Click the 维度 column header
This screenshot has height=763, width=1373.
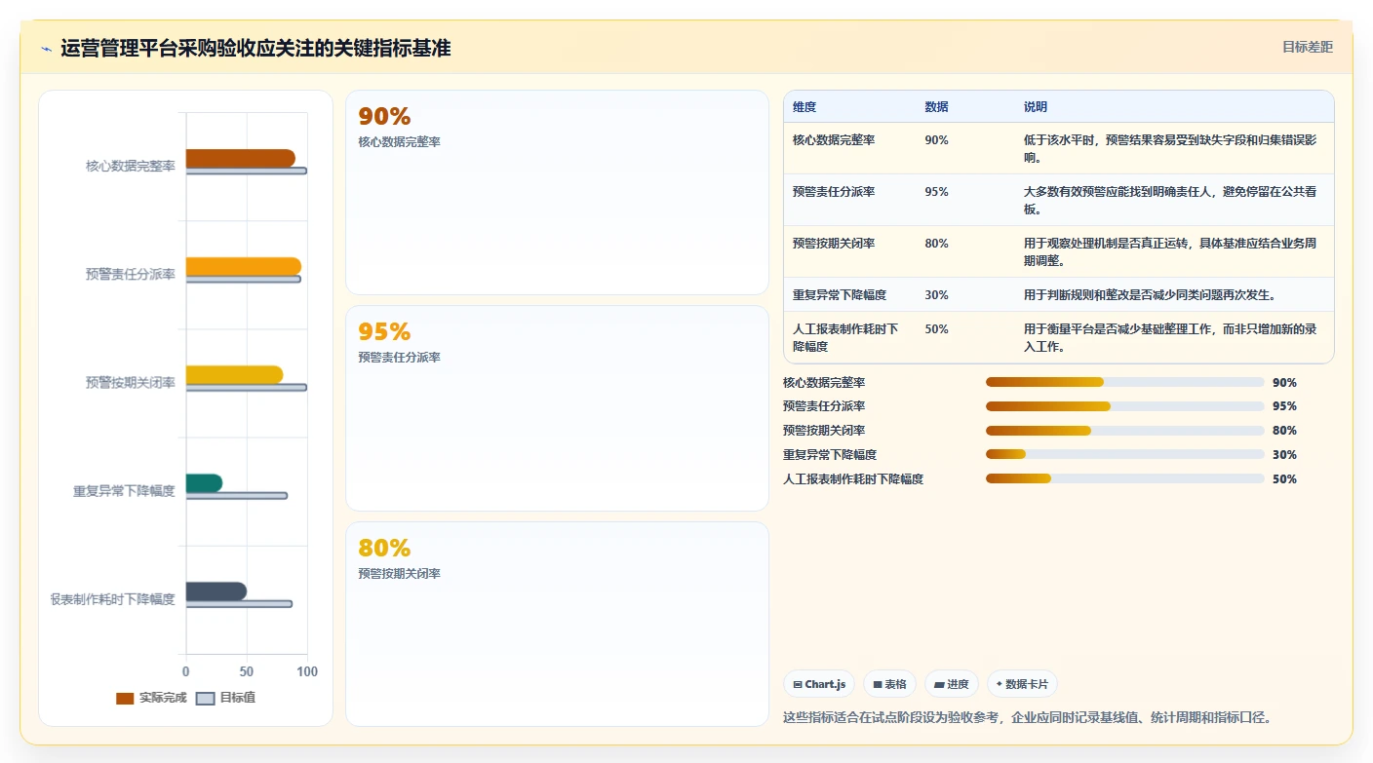point(804,106)
